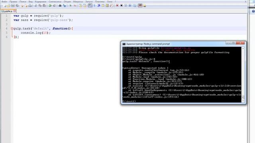Click on gulp.task 'default' code line
This screenshot has height=143, width=255.
tap(43, 29)
